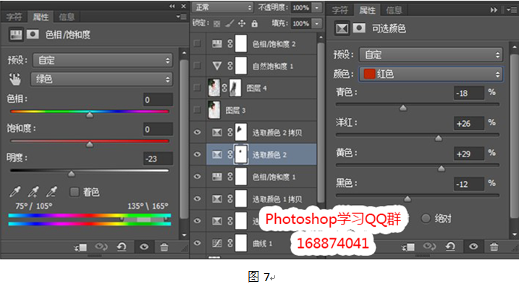Image resolution: width=519 pixels, height=284 pixels.
Task: Open the 正常 blend mode dropdown
Action: (222, 7)
